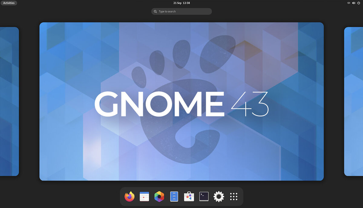Click the power icon in top bar
Screen dimensions: 363x208
coord(359,3)
